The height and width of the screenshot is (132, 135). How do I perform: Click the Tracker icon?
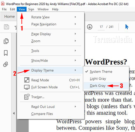click(x=27, y=97)
